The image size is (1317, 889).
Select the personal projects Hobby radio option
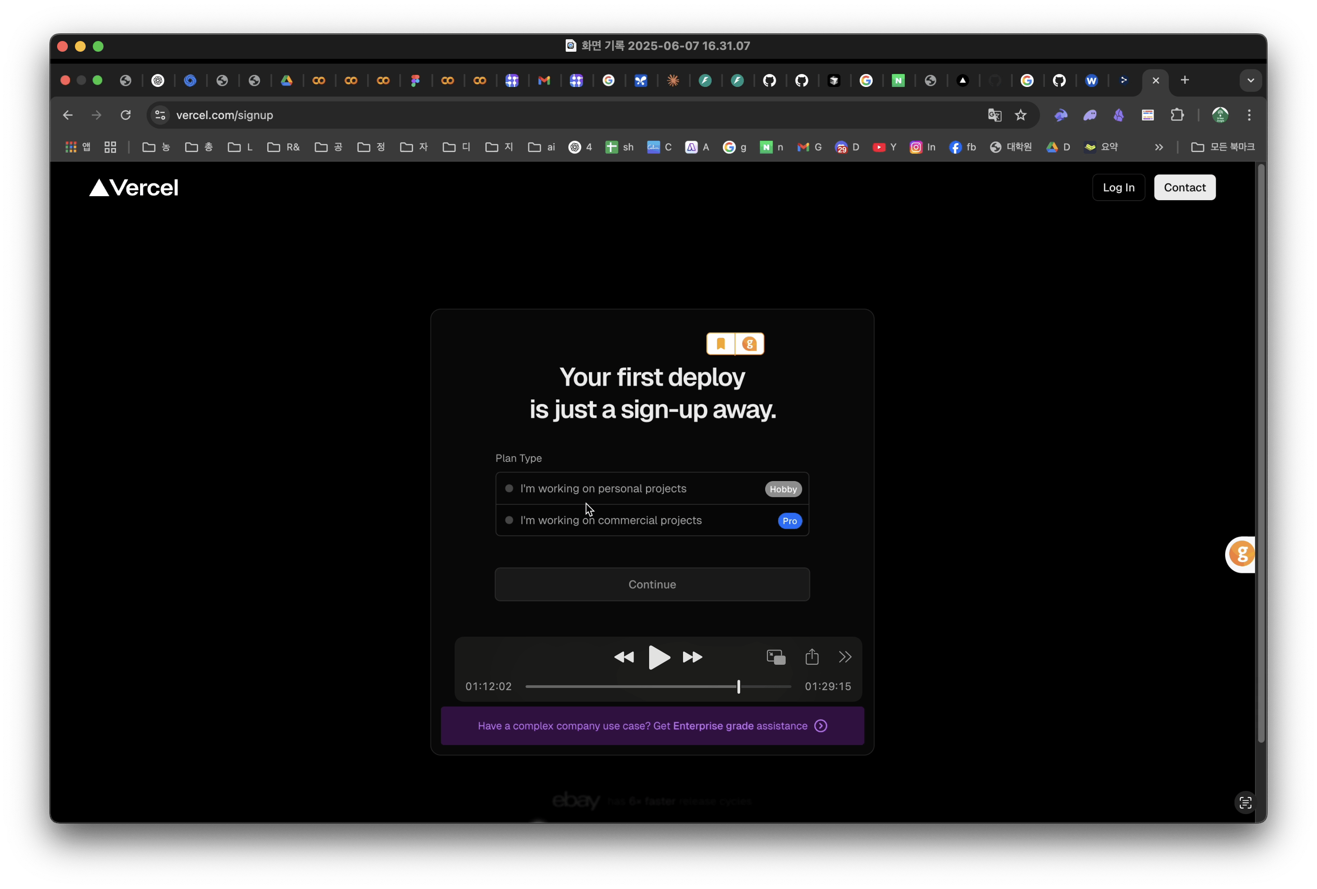pyautogui.click(x=652, y=488)
